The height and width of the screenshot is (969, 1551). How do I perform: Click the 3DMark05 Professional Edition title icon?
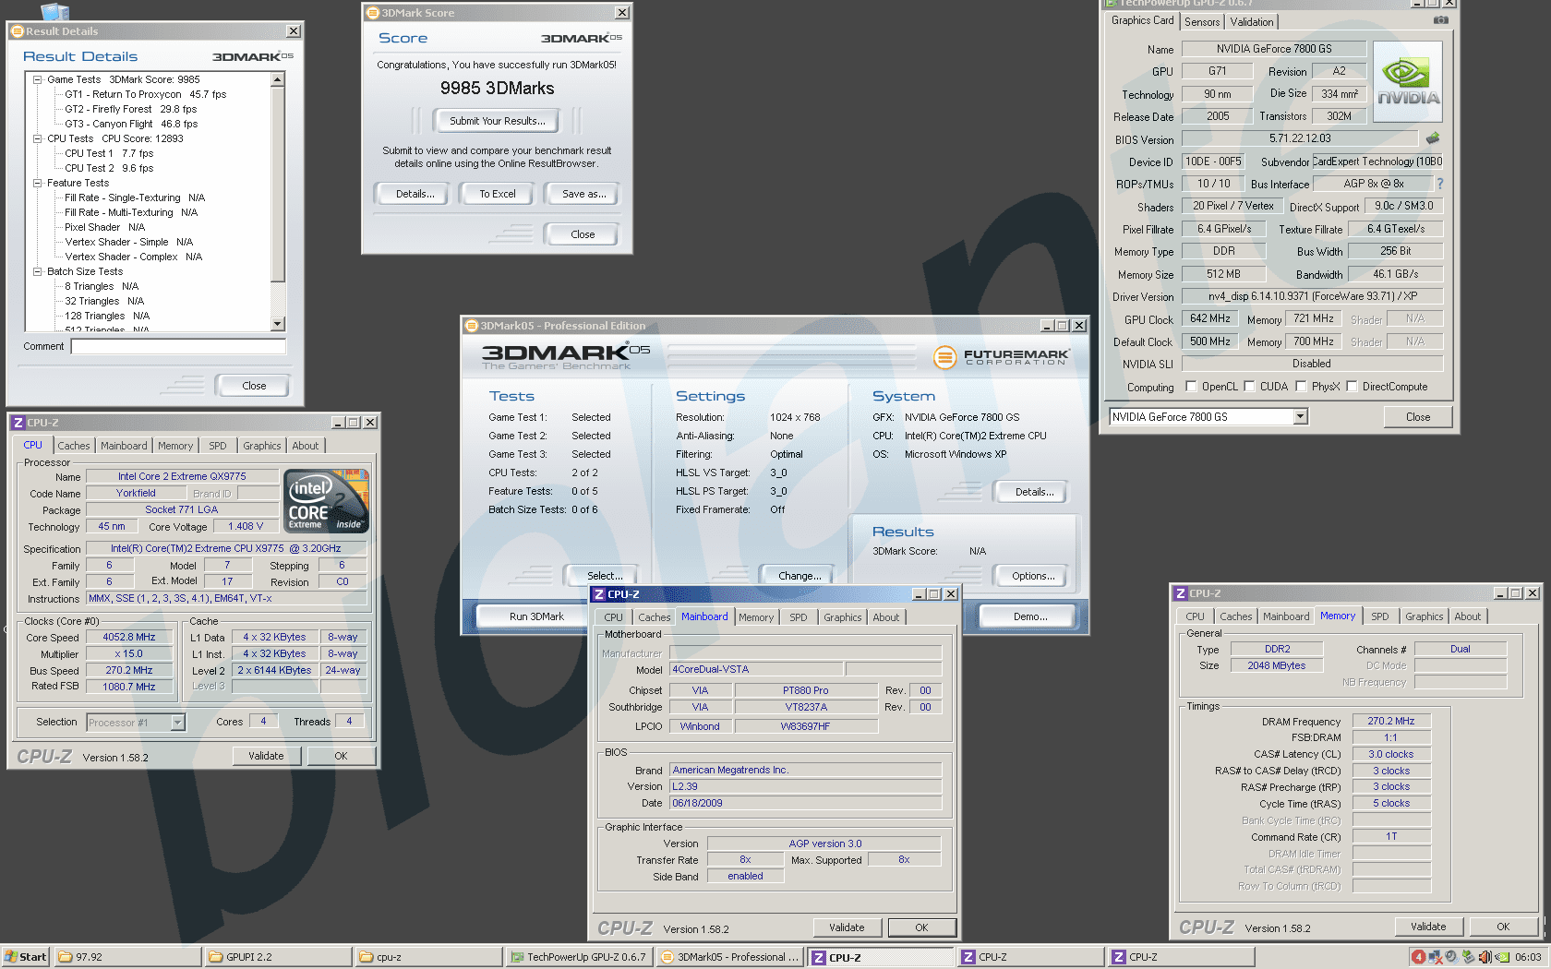[x=472, y=326]
